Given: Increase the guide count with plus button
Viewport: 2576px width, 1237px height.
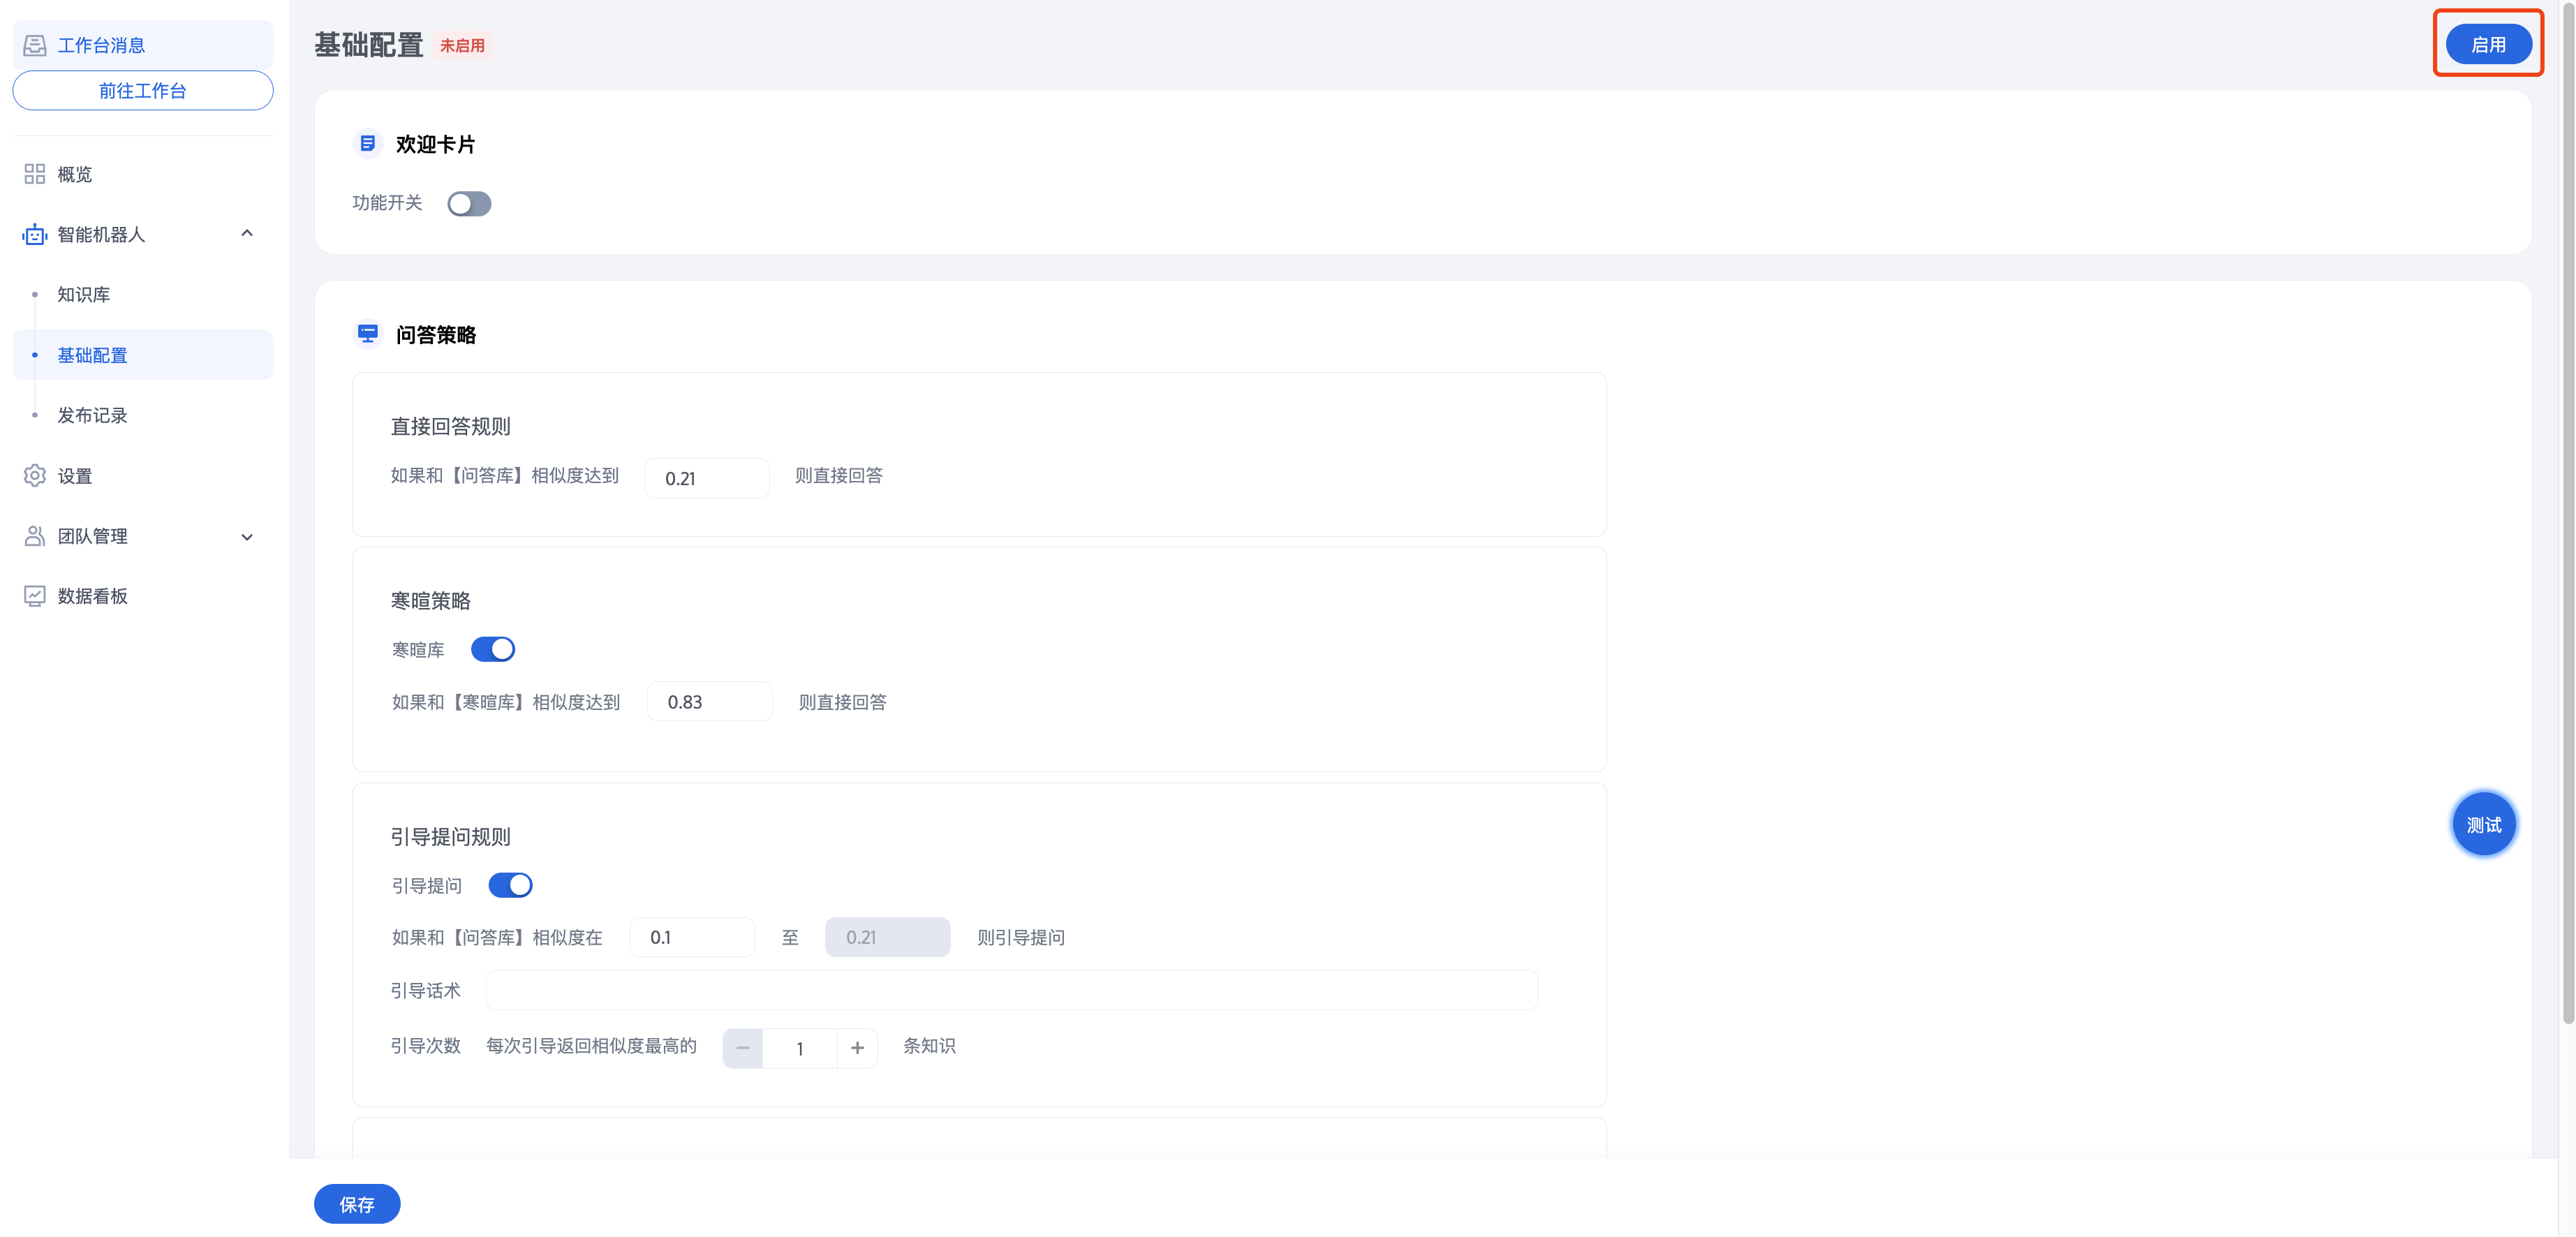Looking at the screenshot, I should 857,1048.
